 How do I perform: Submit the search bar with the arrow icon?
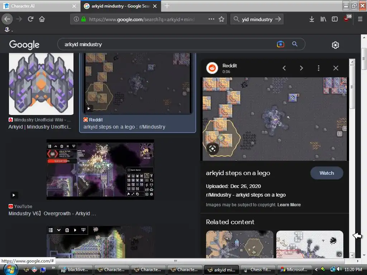[278, 19]
